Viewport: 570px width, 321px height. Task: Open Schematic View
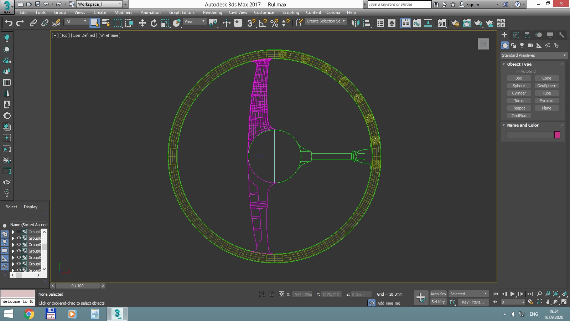point(428,23)
